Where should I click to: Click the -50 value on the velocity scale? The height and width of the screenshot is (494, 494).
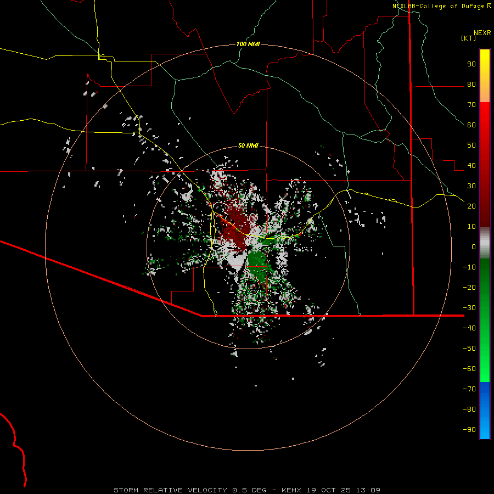[469, 349]
